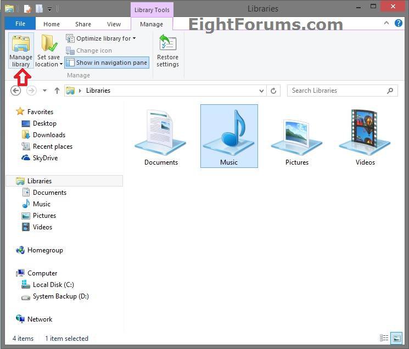
Task: Click the search magnifier icon
Action: [390, 91]
